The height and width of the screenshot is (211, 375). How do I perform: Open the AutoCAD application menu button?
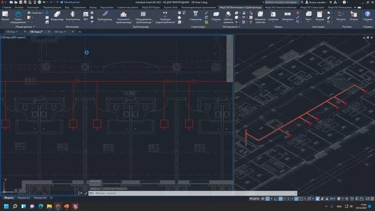point(3,2)
